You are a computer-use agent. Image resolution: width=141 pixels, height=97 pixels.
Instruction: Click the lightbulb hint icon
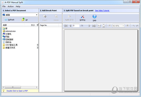[x=4, y=91]
